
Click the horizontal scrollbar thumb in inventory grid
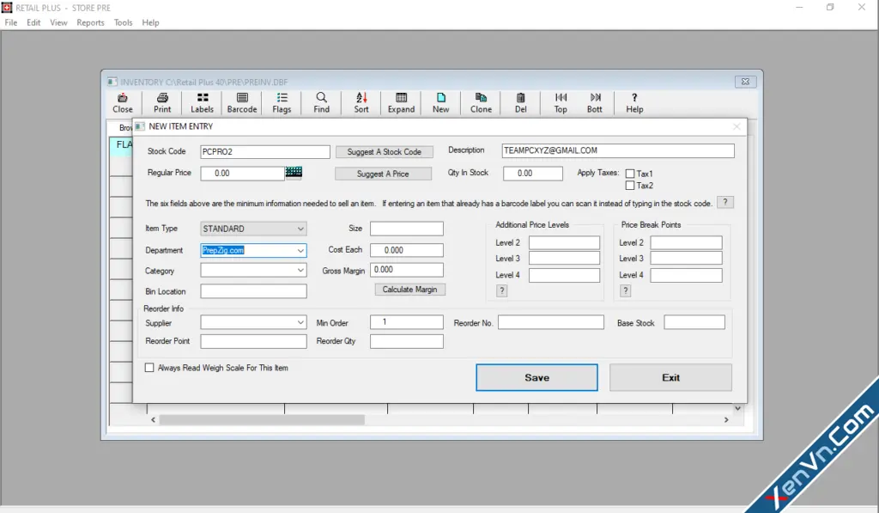click(x=262, y=420)
